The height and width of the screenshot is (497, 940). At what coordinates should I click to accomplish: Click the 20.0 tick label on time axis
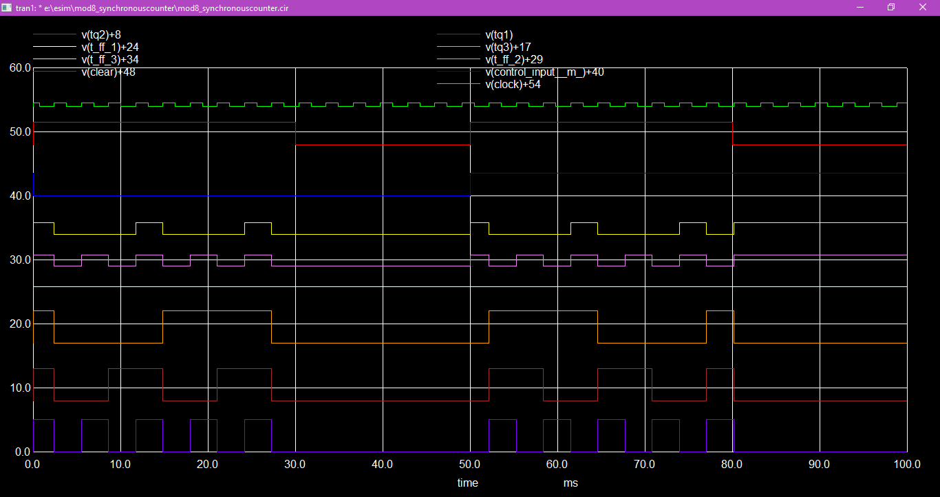[207, 465]
